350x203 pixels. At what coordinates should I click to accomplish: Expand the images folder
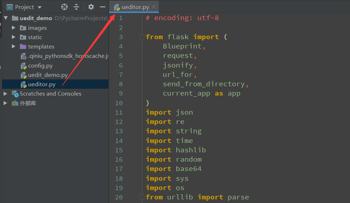[14, 28]
